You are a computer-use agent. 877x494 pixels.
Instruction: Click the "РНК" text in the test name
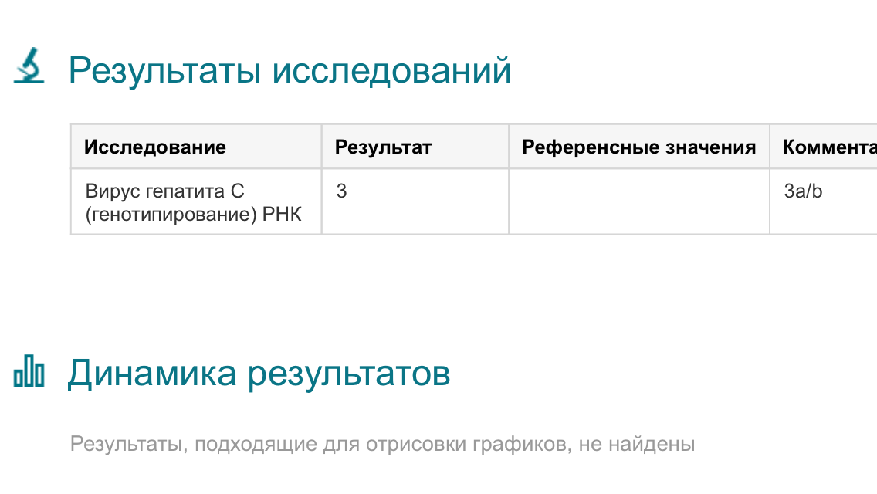pos(282,215)
